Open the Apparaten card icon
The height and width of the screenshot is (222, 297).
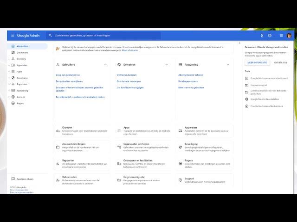181,130
